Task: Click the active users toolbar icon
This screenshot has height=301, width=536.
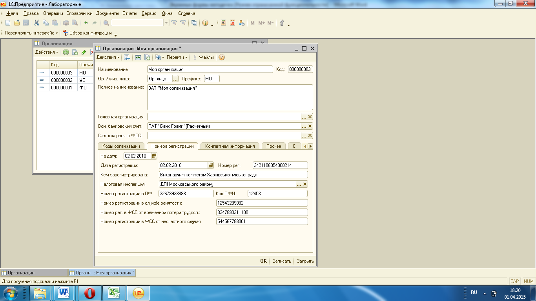Action: click(x=241, y=23)
